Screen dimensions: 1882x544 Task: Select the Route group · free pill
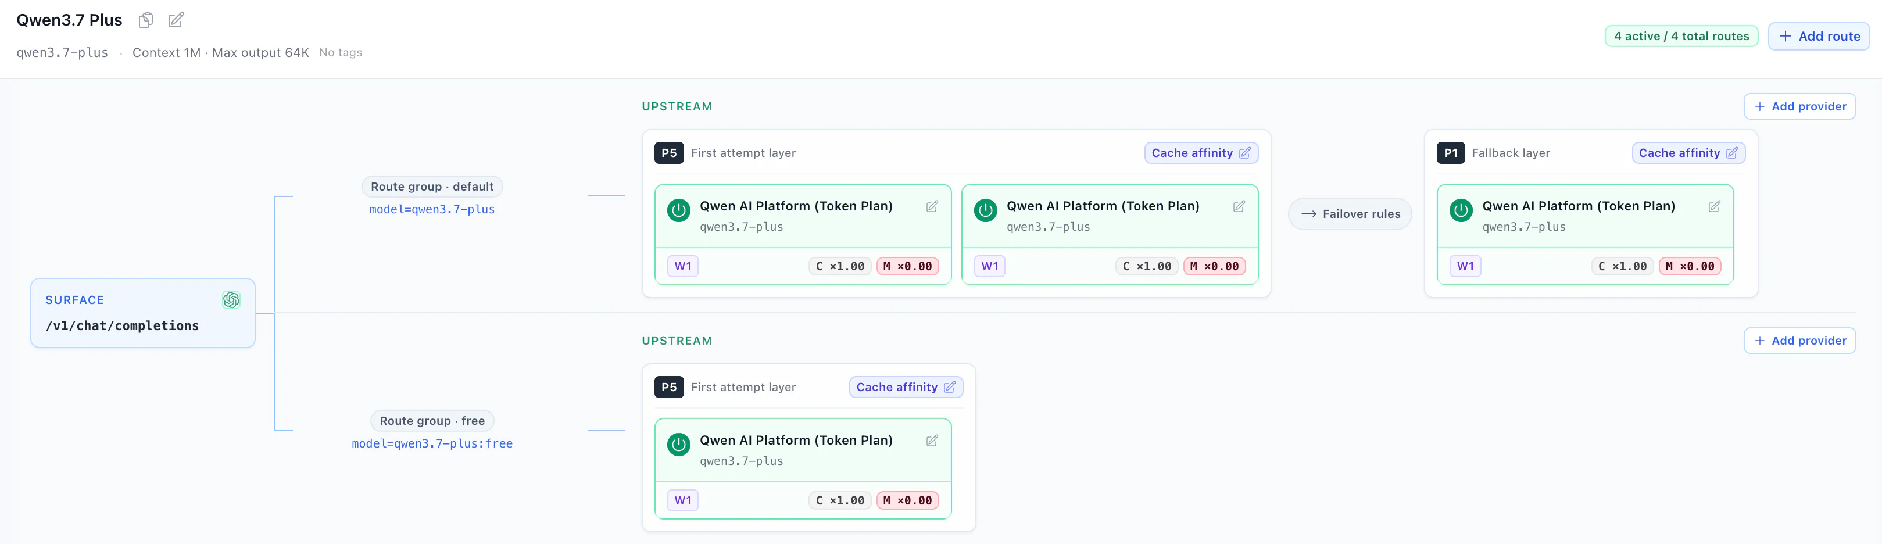click(432, 421)
